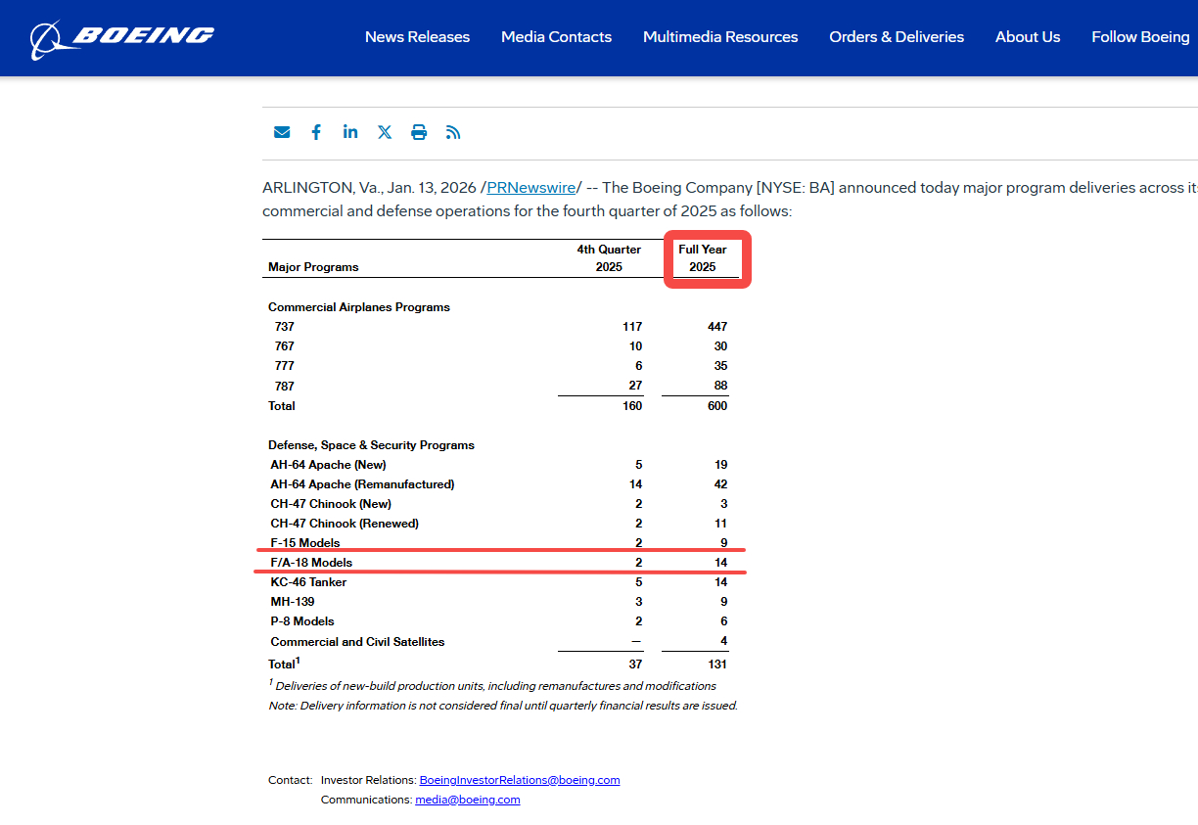Click the 'AH-64 Apache (New)' row label
The image size is (1198, 825).
[328, 465]
